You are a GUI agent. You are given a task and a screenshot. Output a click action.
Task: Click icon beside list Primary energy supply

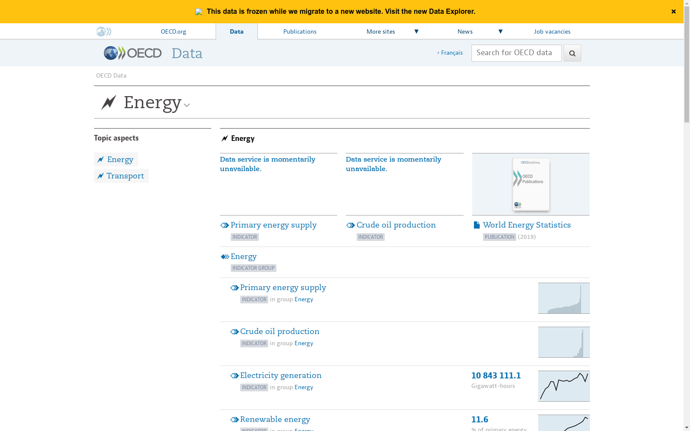tap(235, 288)
